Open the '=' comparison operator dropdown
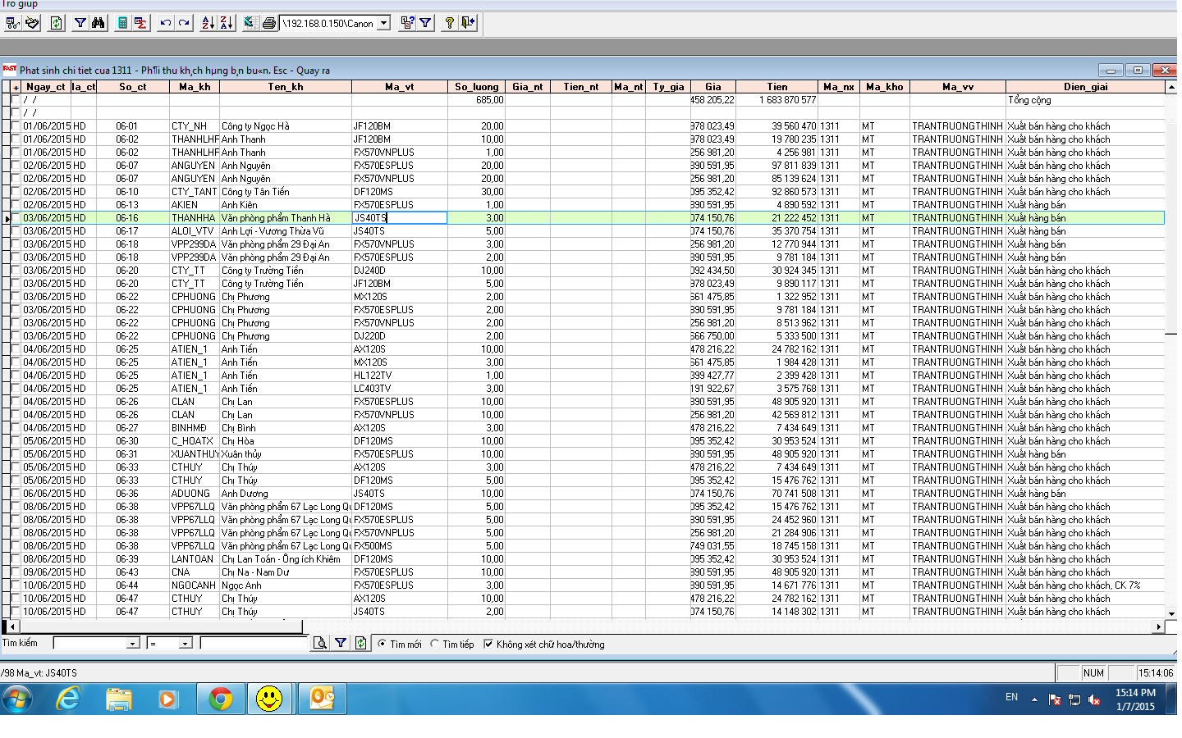Viewport: 1182px width, 738px height. coord(185,644)
